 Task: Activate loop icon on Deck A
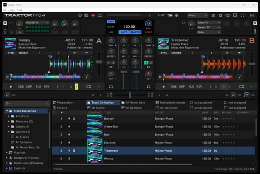point(89,86)
